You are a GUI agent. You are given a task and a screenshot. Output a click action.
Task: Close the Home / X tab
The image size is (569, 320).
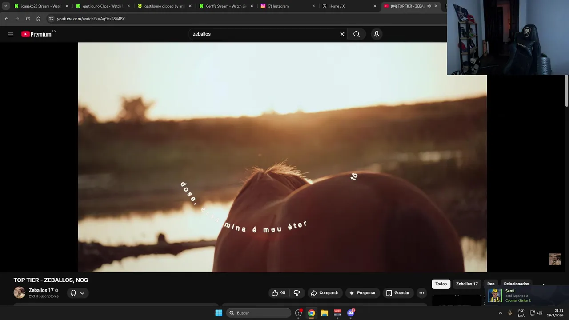coord(375,6)
